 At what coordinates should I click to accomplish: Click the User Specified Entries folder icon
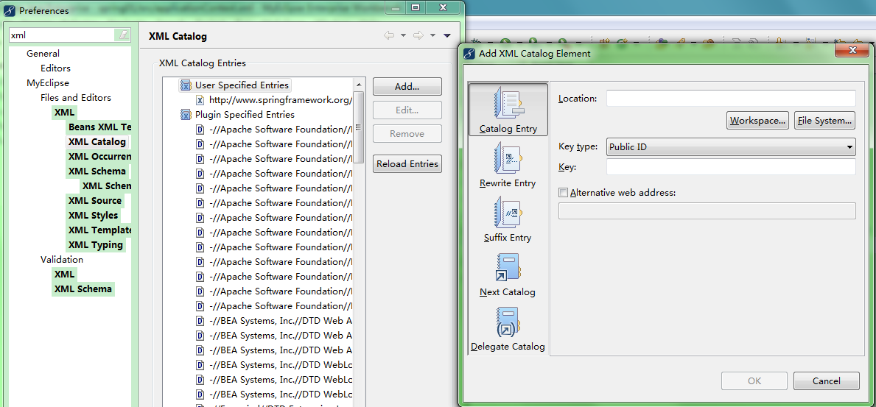pyautogui.click(x=186, y=85)
